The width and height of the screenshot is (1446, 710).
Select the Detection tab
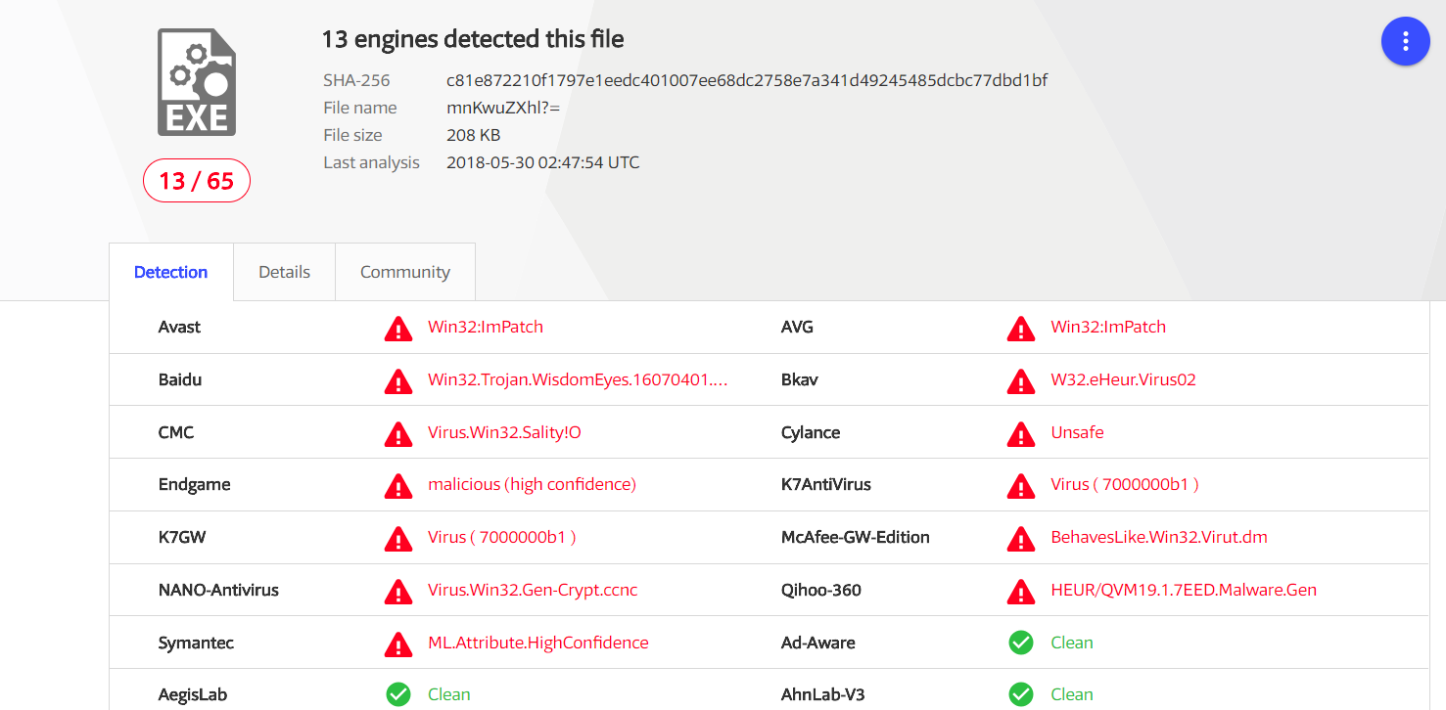[x=171, y=272]
